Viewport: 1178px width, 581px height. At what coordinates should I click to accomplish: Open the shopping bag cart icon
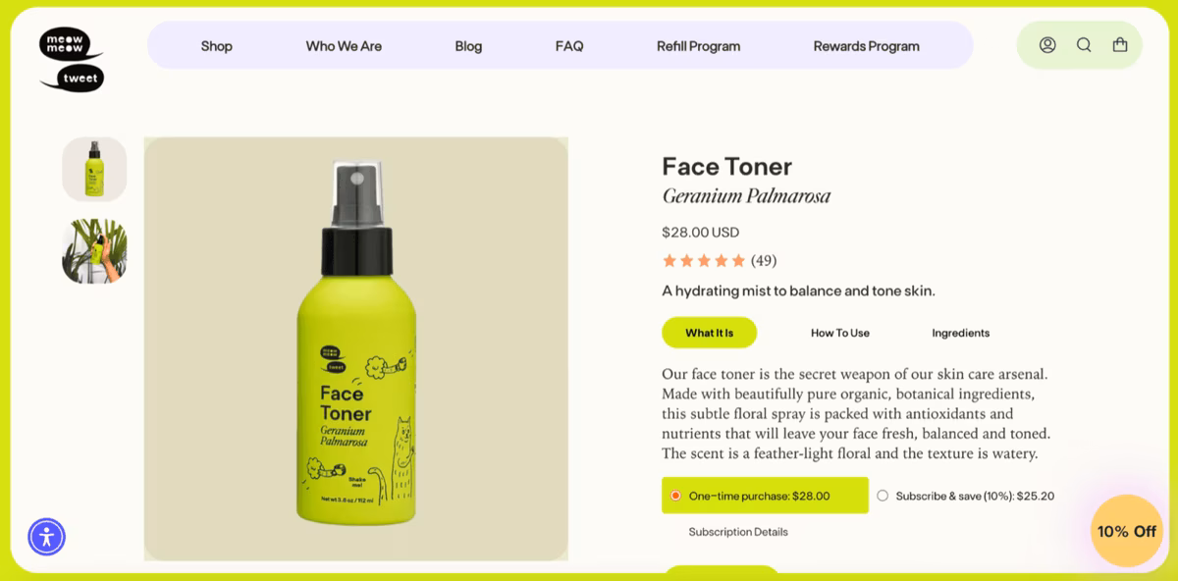point(1120,45)
